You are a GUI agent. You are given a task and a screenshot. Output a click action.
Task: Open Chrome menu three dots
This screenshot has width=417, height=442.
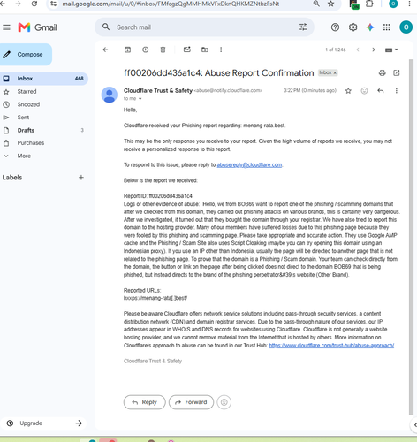coord(410,4)
